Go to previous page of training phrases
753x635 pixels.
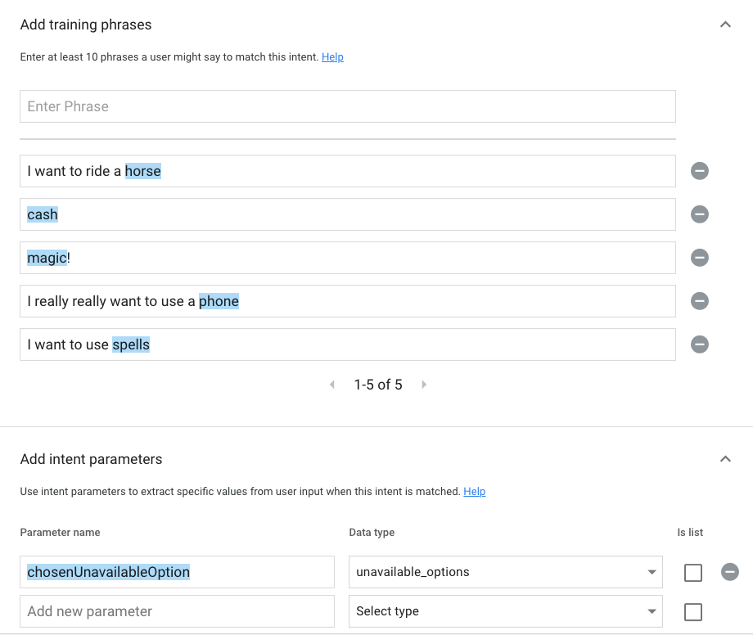(331, 385)
